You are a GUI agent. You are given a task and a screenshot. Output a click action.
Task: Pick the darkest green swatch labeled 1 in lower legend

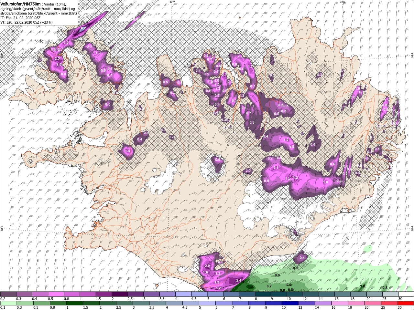tap(75, 303)
